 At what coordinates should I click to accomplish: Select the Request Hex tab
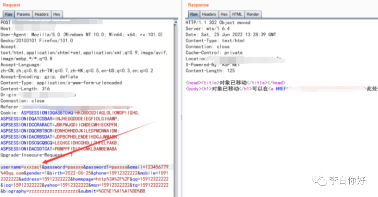(57, 14)
